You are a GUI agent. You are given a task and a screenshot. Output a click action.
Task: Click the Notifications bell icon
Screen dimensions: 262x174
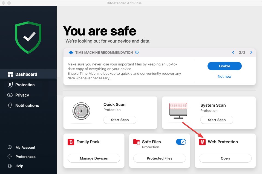(x=10, y=105)
